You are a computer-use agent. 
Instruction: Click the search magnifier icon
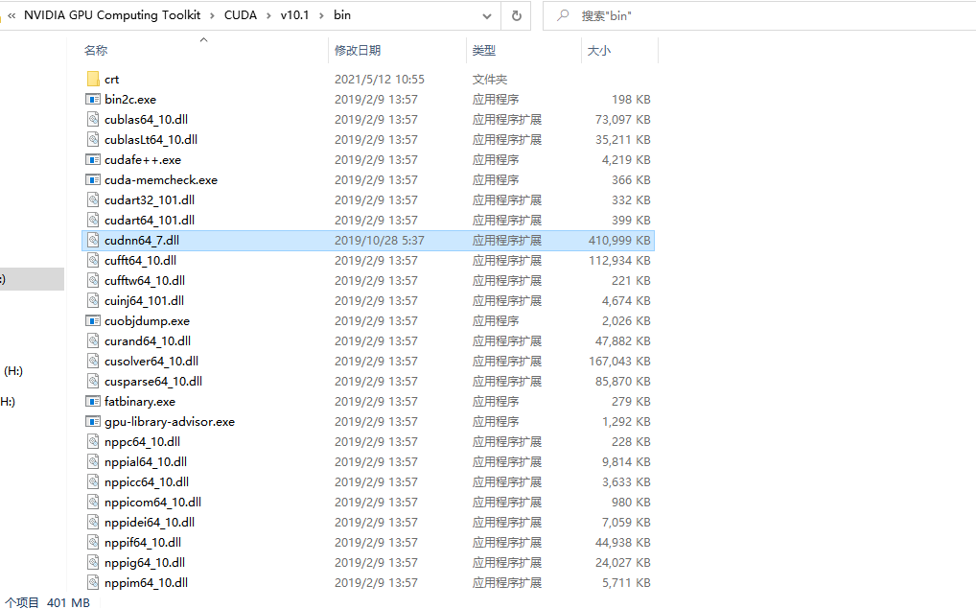pos(563,15)
